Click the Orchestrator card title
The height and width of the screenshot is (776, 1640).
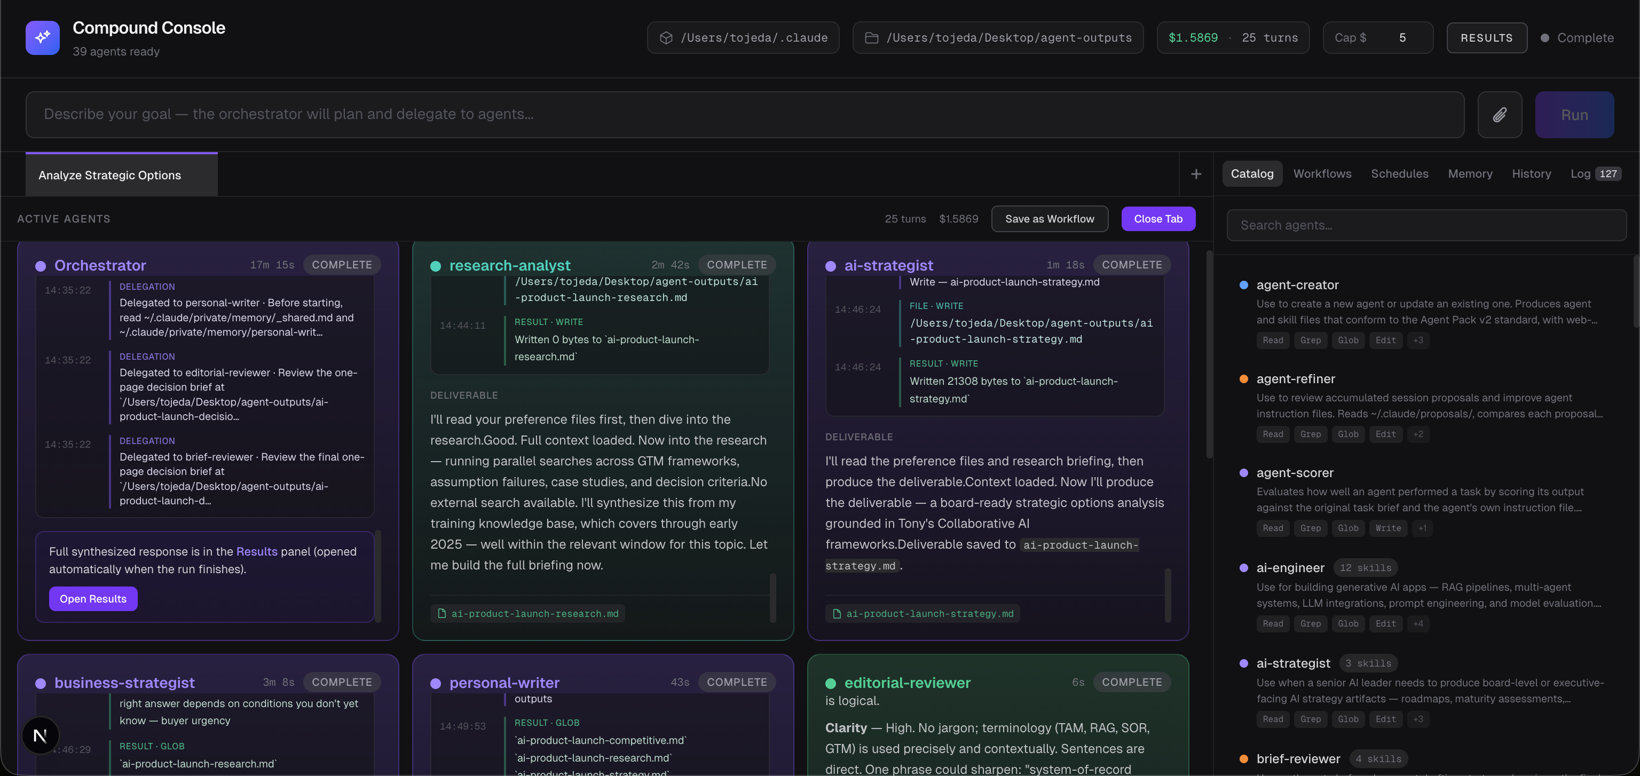[100, 265]
